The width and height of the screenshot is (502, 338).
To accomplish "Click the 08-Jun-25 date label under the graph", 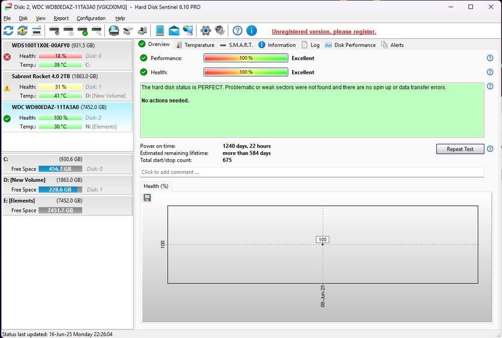I will [x=323, y=296].
